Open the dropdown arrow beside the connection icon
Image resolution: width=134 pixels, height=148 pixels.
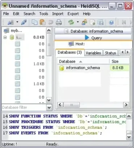pyautogui.click(x=17, y=22)
